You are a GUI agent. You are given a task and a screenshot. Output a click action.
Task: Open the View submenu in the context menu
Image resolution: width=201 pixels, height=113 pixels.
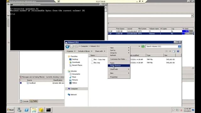click(119, 48)
